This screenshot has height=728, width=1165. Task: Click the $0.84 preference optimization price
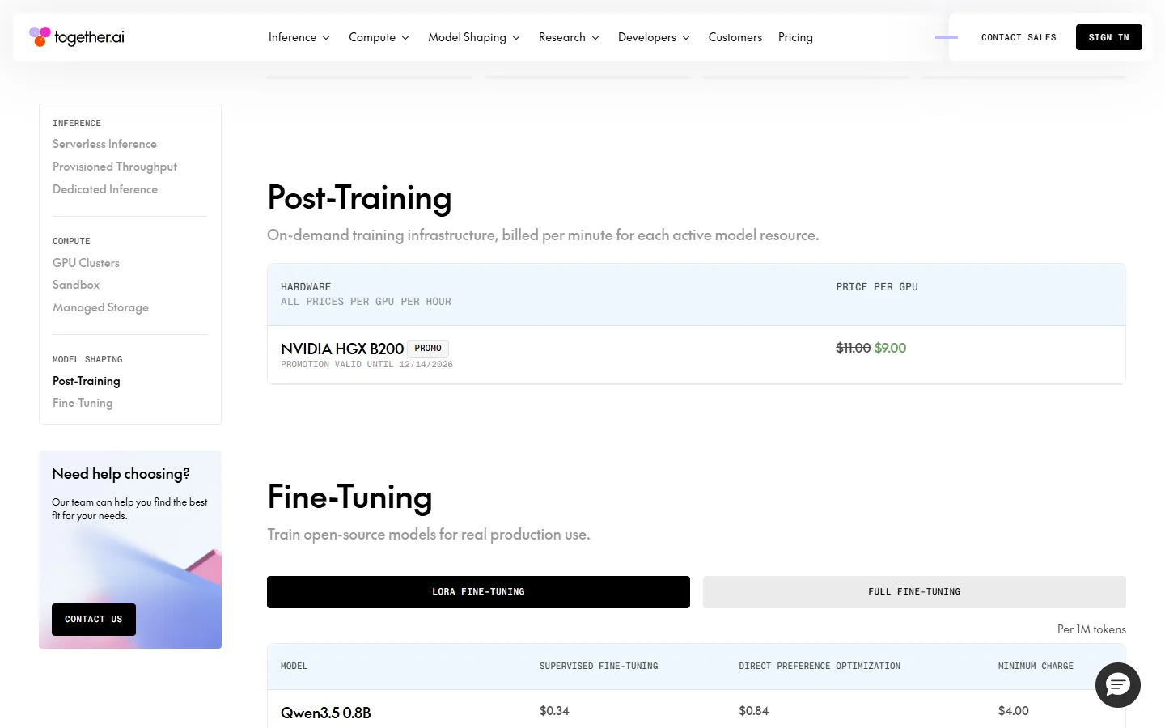(x=754, y=711)
